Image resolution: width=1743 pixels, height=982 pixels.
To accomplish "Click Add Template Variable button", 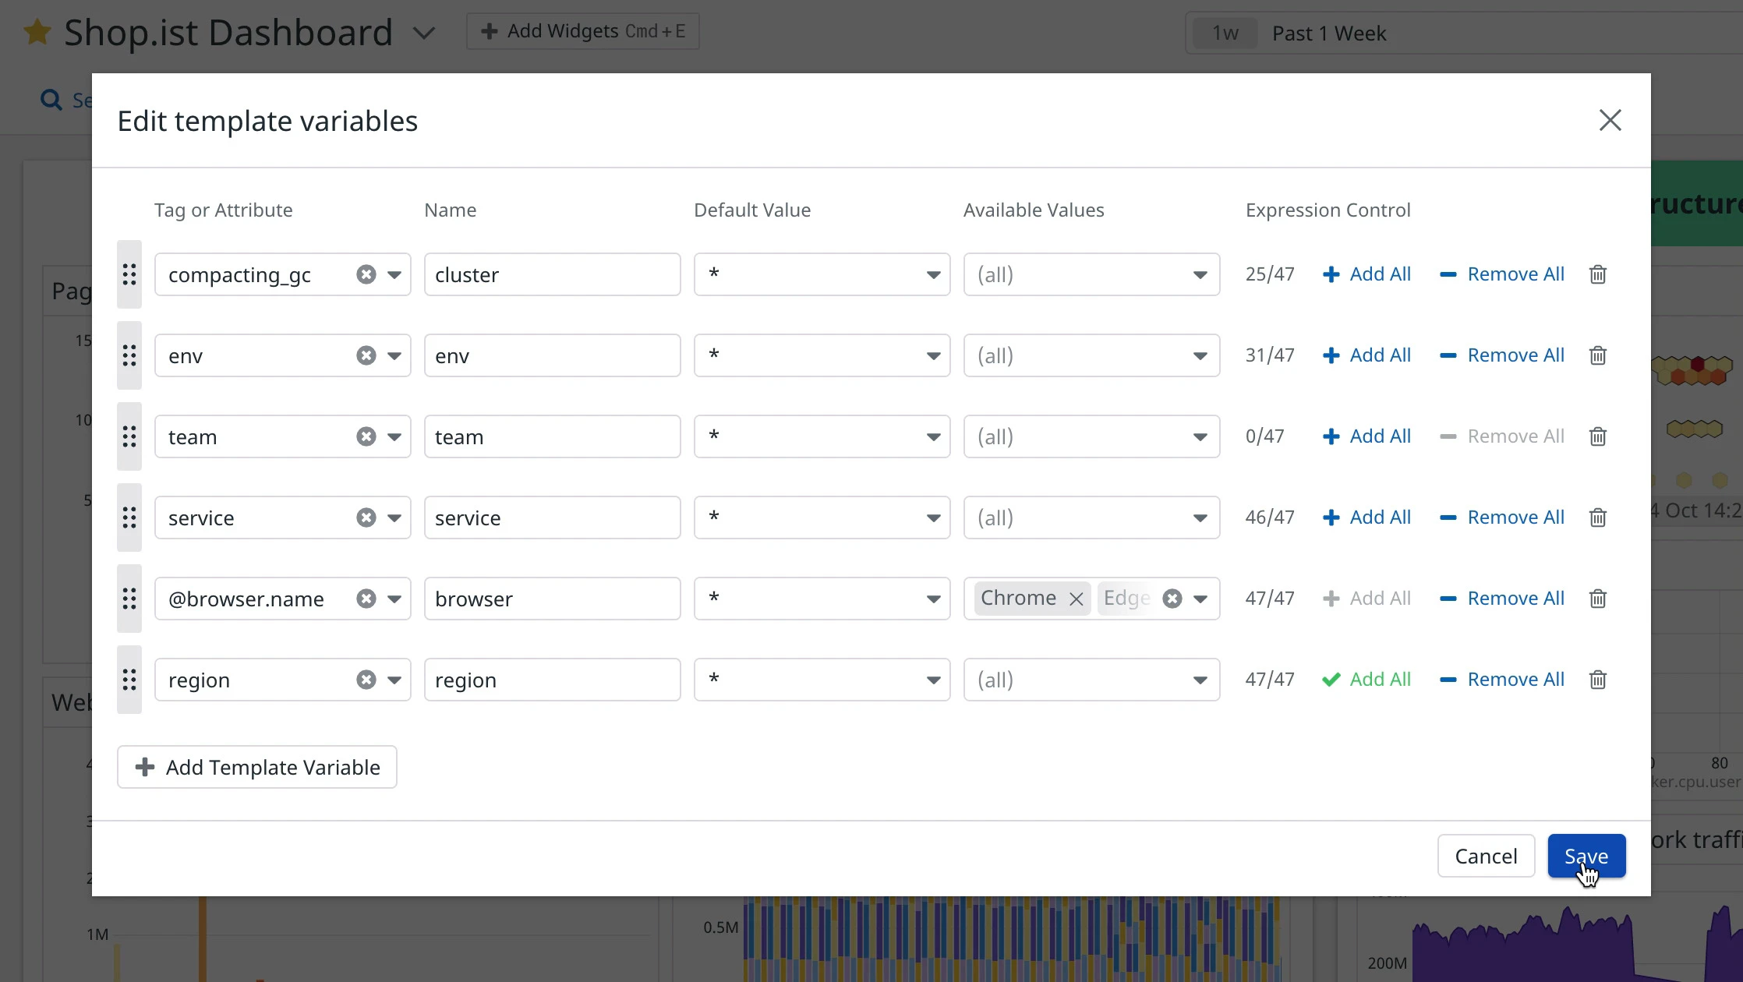I will [x=257, y=767].
